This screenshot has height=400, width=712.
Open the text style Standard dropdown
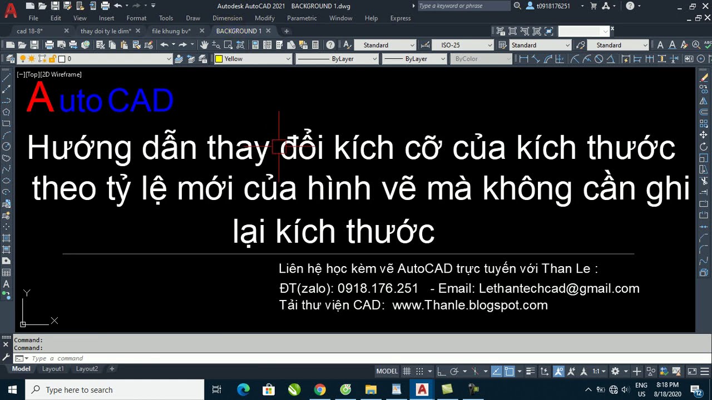coord(412,45)
